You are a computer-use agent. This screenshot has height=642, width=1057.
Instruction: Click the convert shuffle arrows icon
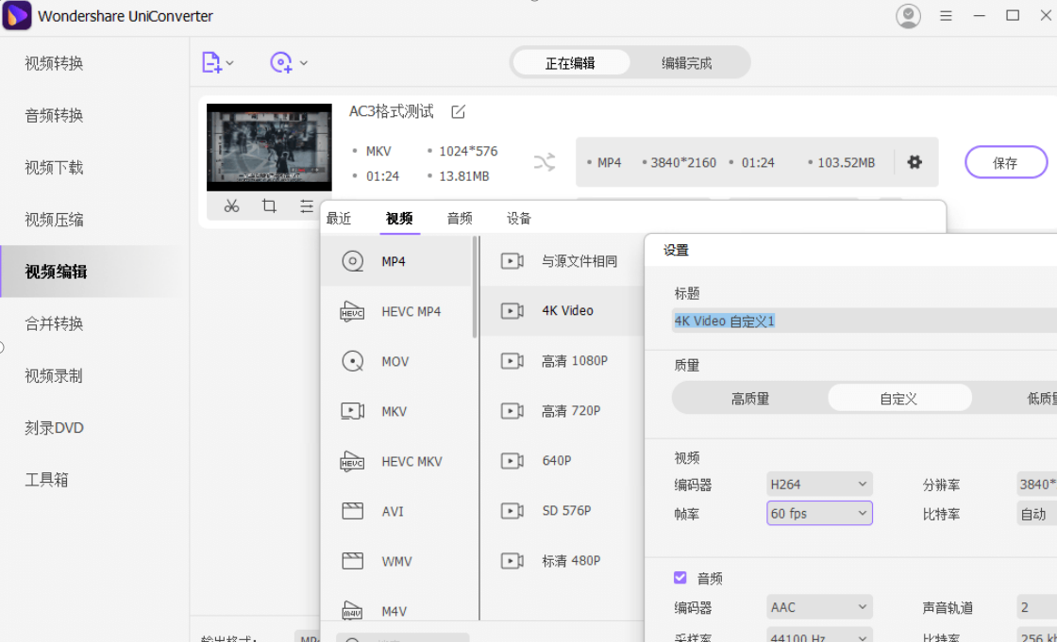(545, 162)
